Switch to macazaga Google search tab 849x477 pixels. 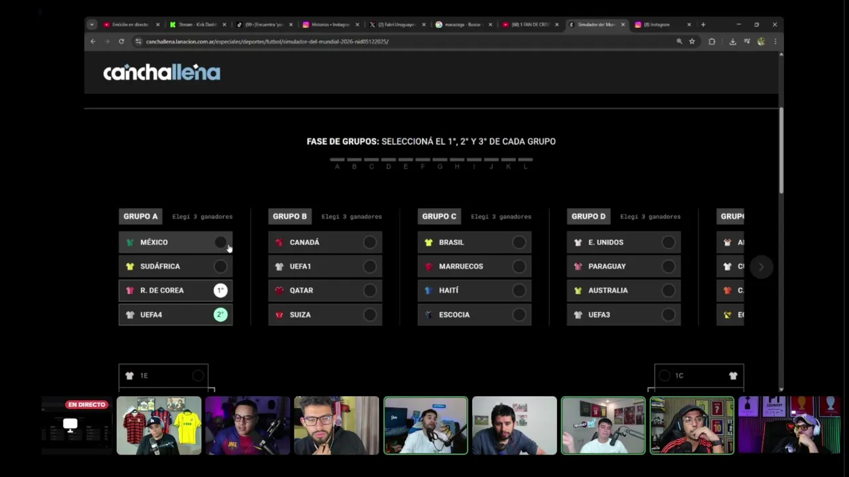click(x=463, y=25)
